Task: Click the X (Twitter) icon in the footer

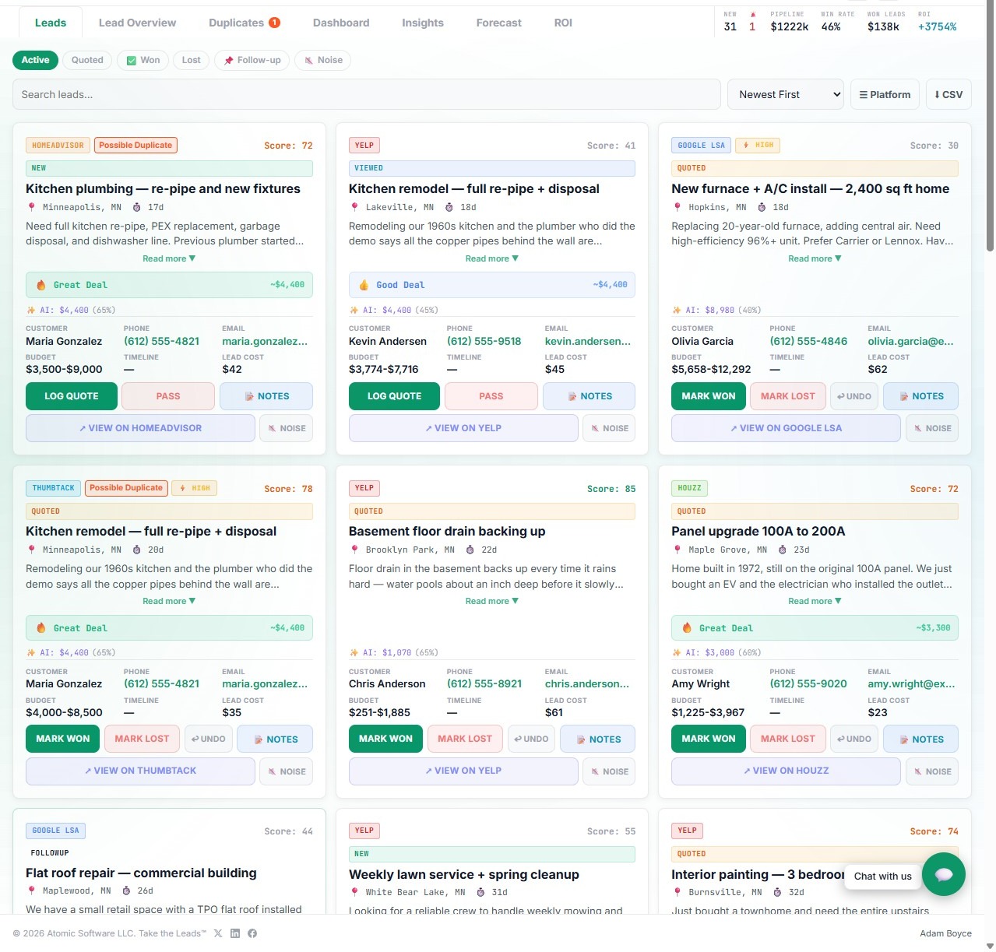Action: coord(218,933)
